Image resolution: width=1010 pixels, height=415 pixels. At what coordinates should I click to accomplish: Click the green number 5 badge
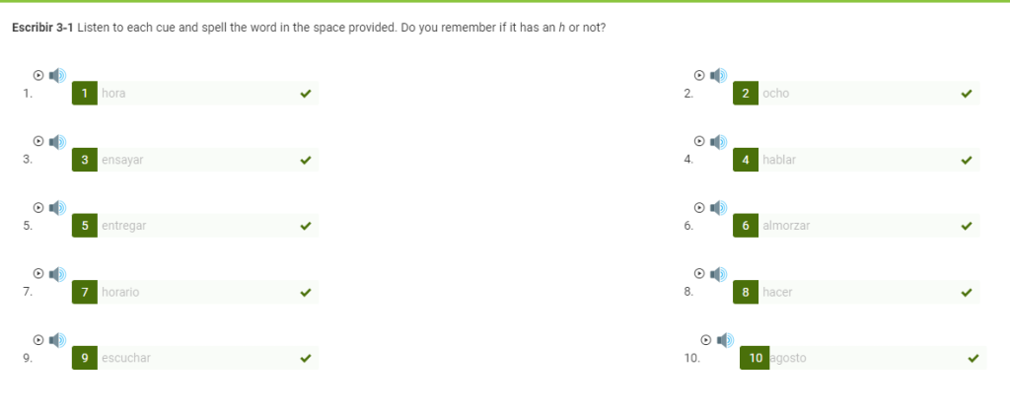click(85, 225)
